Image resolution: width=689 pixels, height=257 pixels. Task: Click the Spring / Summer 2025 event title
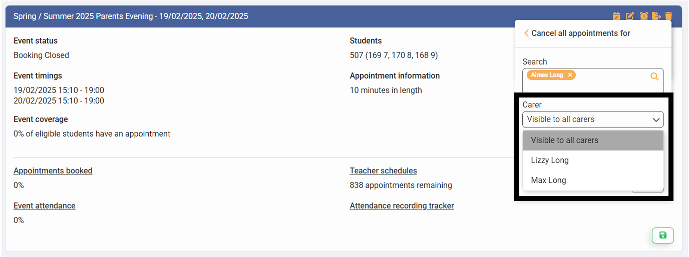[131, 16]
